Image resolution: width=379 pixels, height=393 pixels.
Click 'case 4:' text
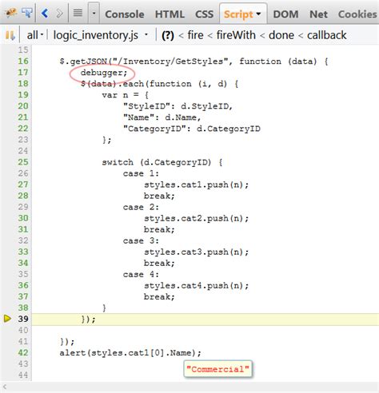coord(141,274)
